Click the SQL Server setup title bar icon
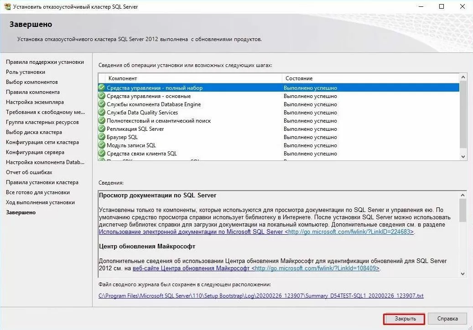Screen dimensions: 473x330 (x=7, y=6)
